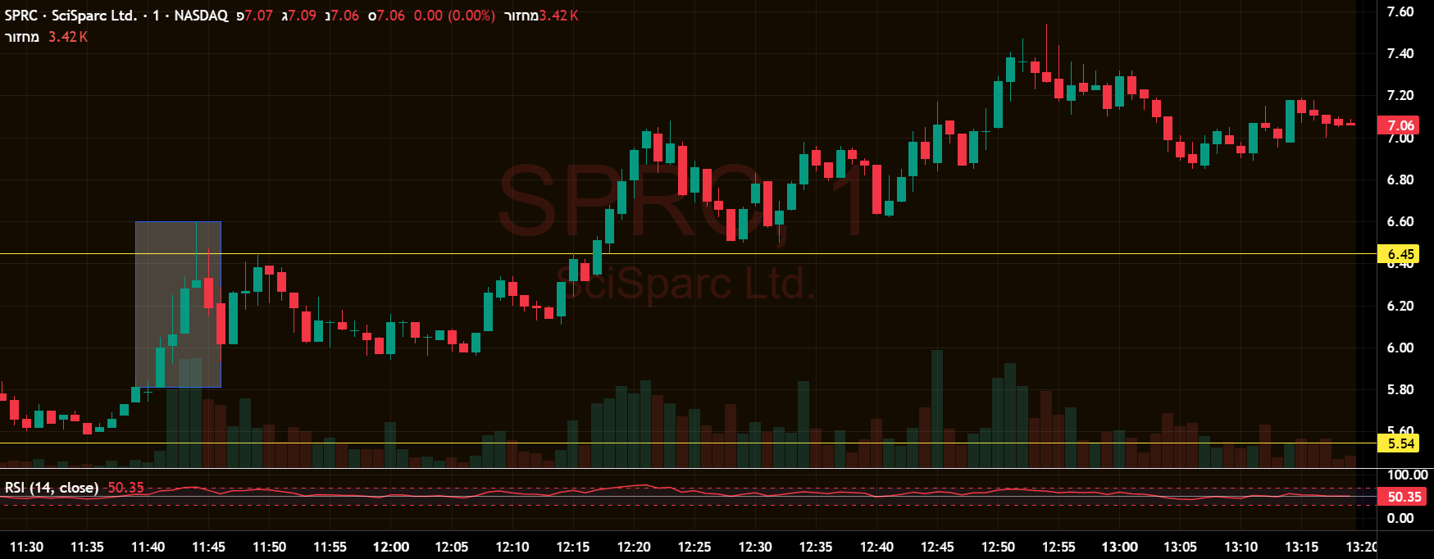Click the 12:00 time axis label
Screen dimensions: 1434x559
click(x=391, y=547)
